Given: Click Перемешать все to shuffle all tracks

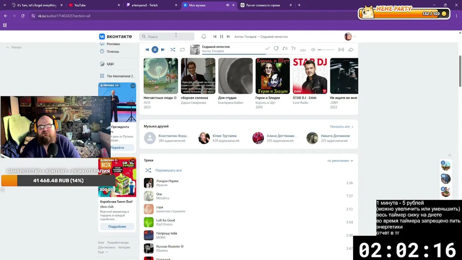Looking at the screenshot, I should (164, 170).
